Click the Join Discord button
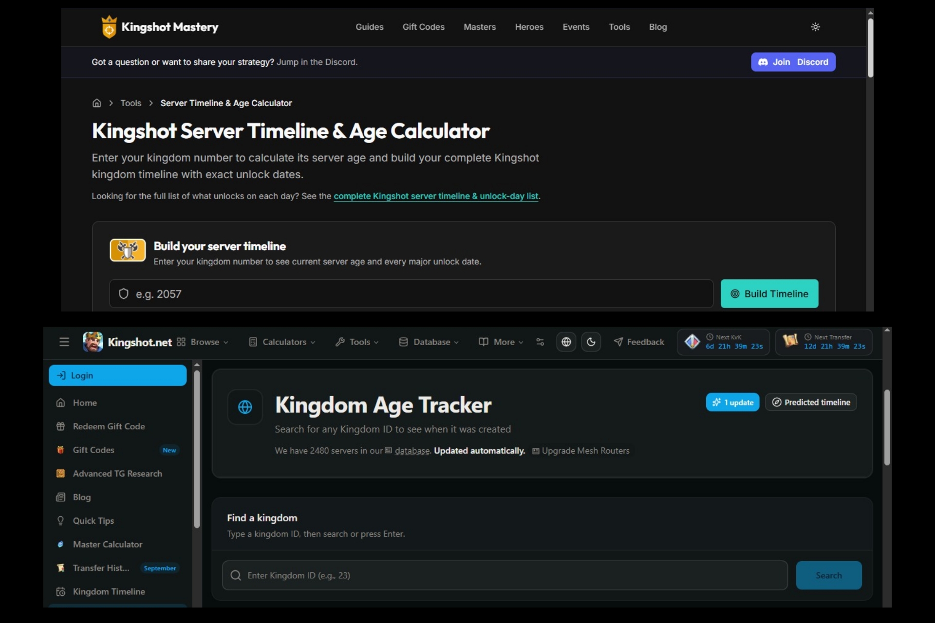This screenshot has height=623, width=935. (x=793, y=62)
